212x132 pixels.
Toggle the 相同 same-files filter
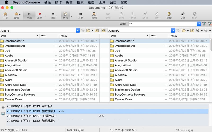point(53,16)
